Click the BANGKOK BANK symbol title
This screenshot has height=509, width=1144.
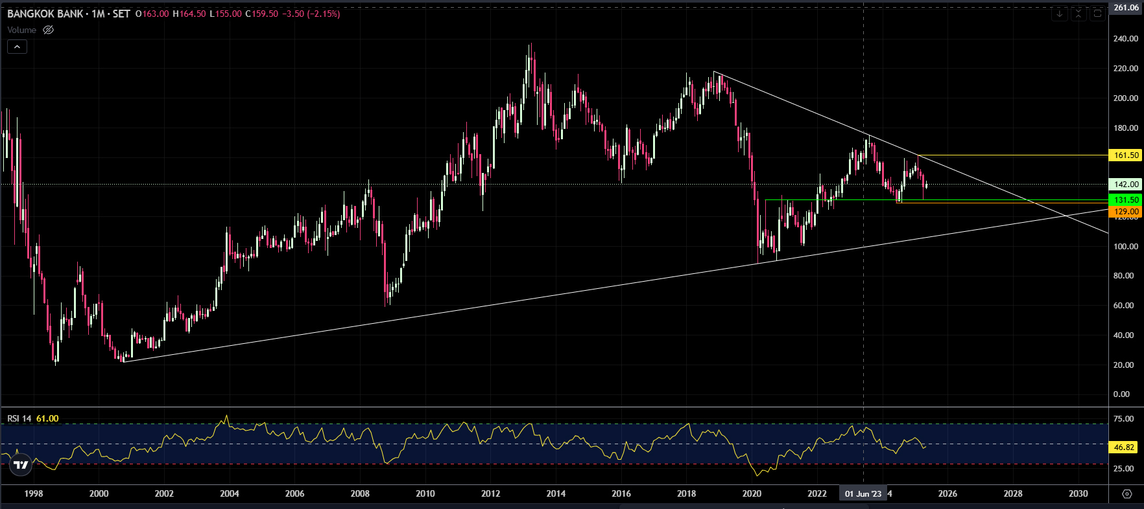coord(45,14)
